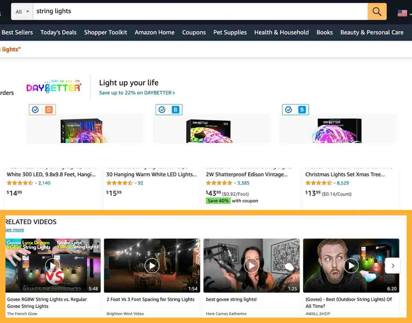The height and width of the screenshot is (323, 412).
Task: Open Christmas Lights Set Xmas Tree title
Action: click(x=345, y=174)
